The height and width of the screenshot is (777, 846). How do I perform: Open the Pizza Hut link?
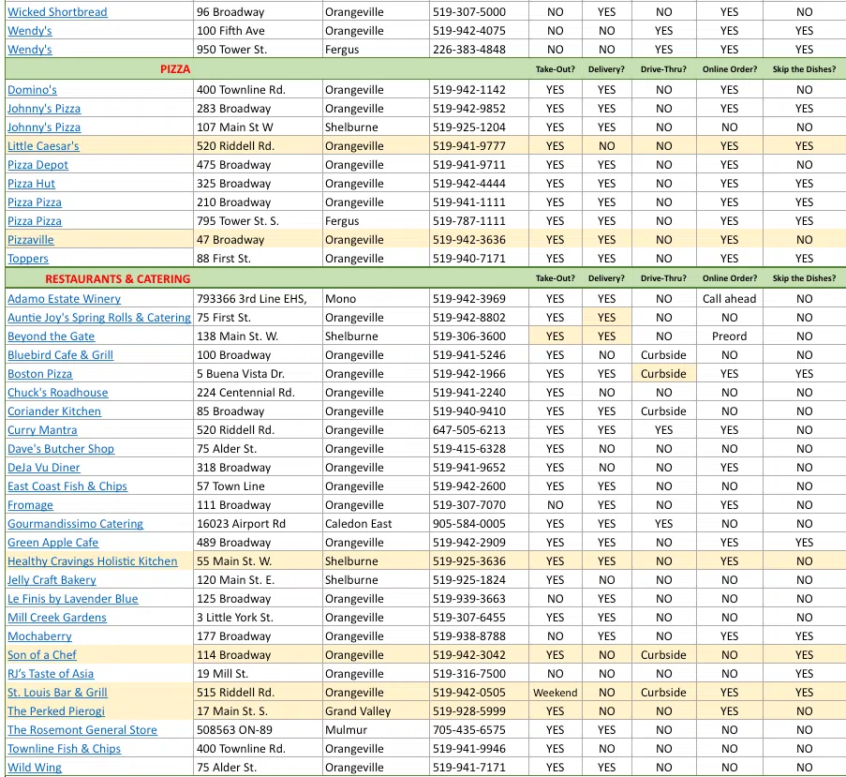[x=31, y=184]
